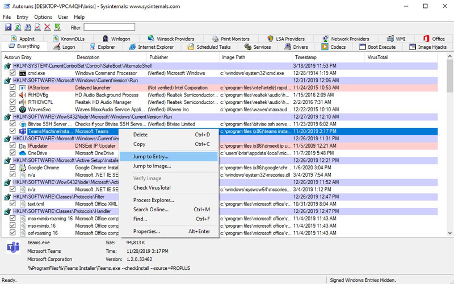This screenshot has height=284, width=454.
Task: Sort by the Timestamp column header
Action: pos(329,57)
